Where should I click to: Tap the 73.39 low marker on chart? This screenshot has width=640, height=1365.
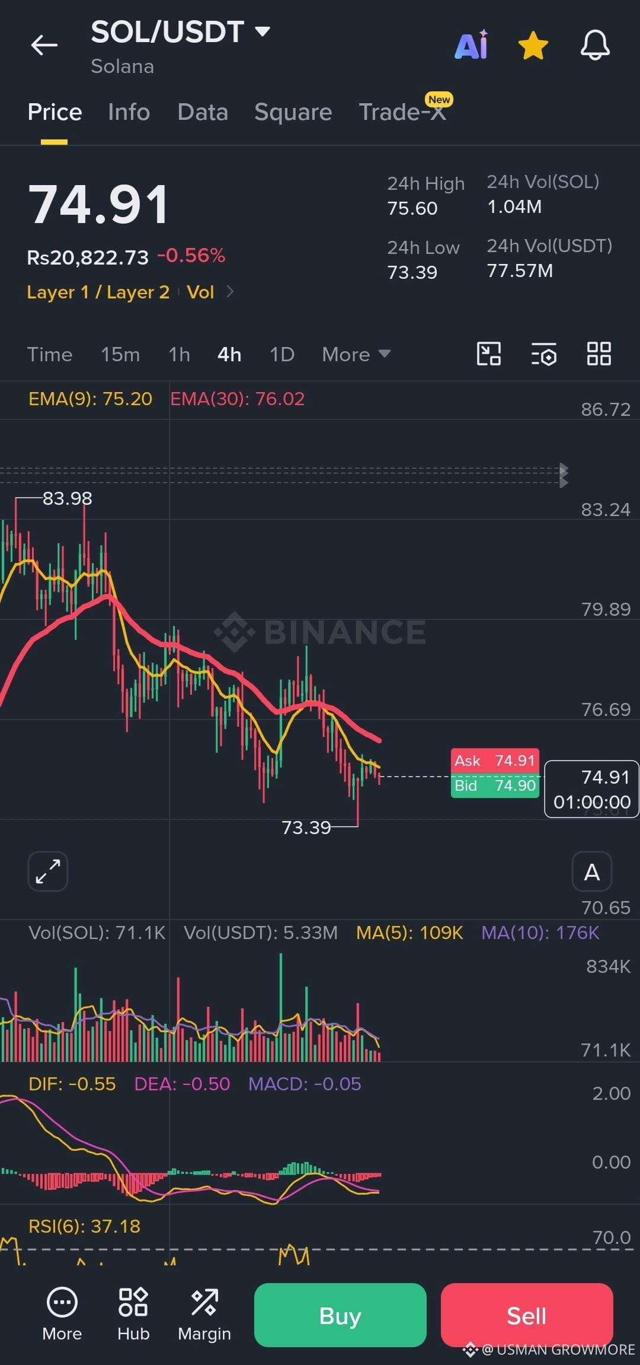(x=306, y=827)
